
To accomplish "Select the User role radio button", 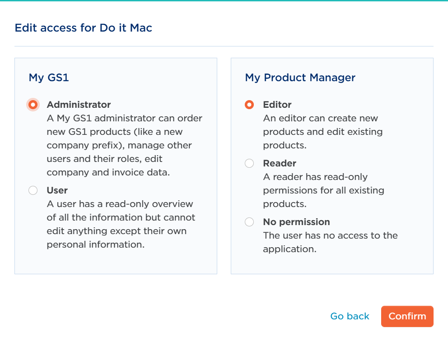I will (x=33, y=190).
